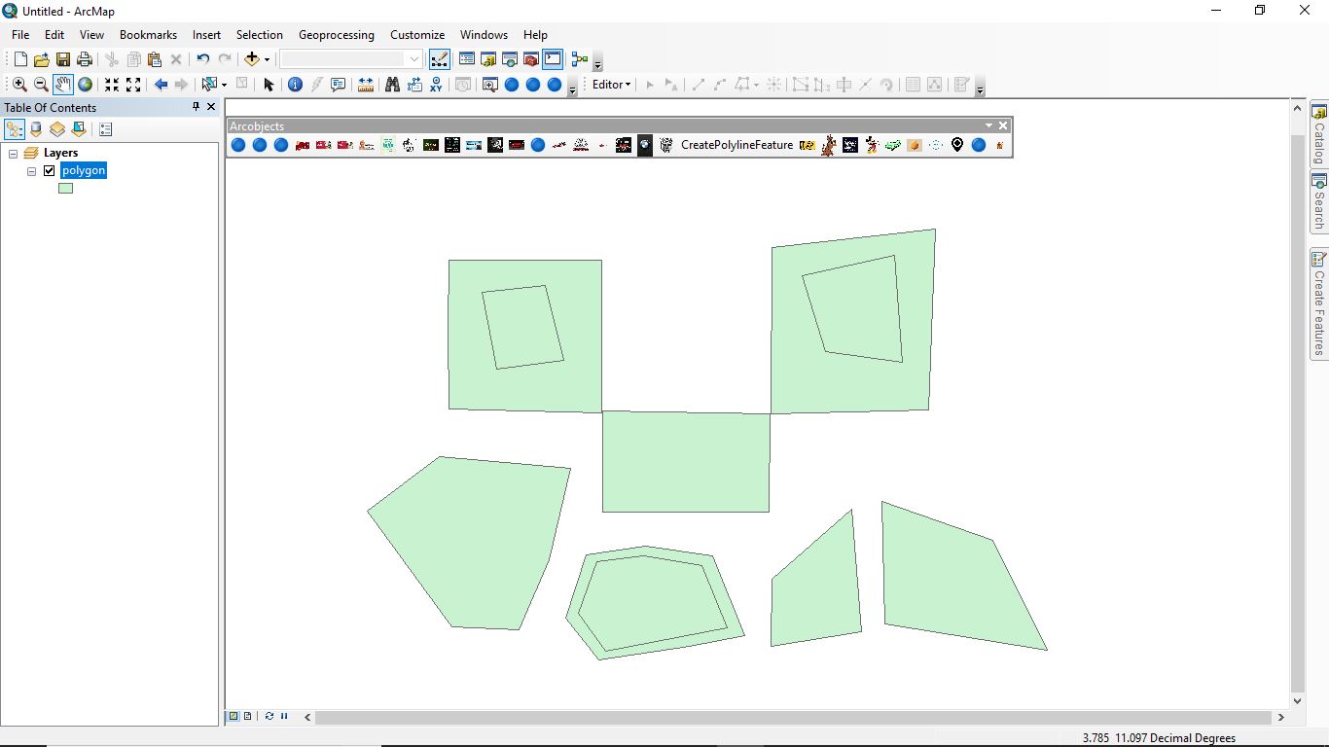Open the Table Of Contents window icon

tap(467, 59)
